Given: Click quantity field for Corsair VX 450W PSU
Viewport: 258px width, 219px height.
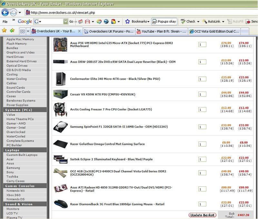Looking at the screenshot, I should 202,94.
